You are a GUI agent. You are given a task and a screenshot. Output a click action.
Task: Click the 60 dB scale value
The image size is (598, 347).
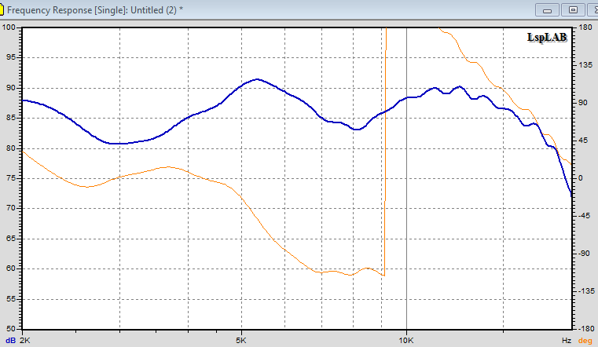point(10,268)
